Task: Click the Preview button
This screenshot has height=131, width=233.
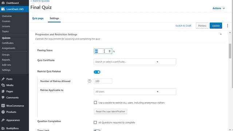Action: tap(202, 26)
